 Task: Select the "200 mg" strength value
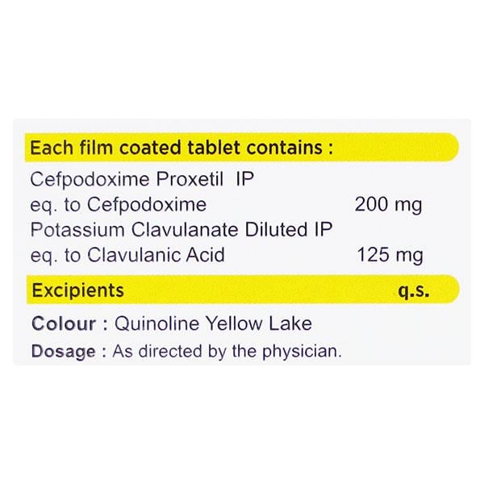[390, 204]
